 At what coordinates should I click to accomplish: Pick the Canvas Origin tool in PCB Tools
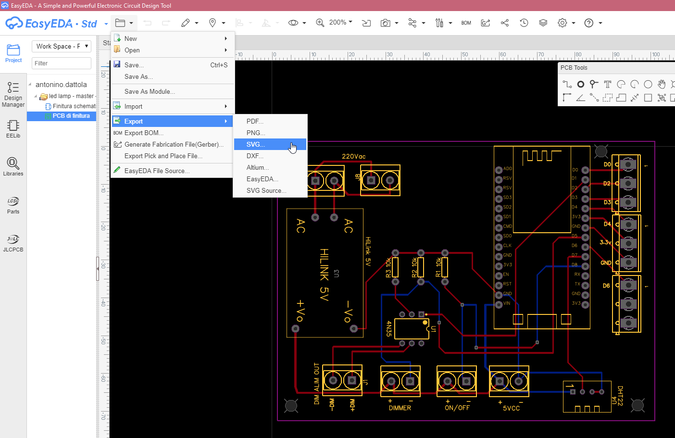click(567, 98)
